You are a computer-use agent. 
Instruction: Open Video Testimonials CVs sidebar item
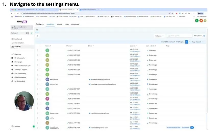coord(21,66)
